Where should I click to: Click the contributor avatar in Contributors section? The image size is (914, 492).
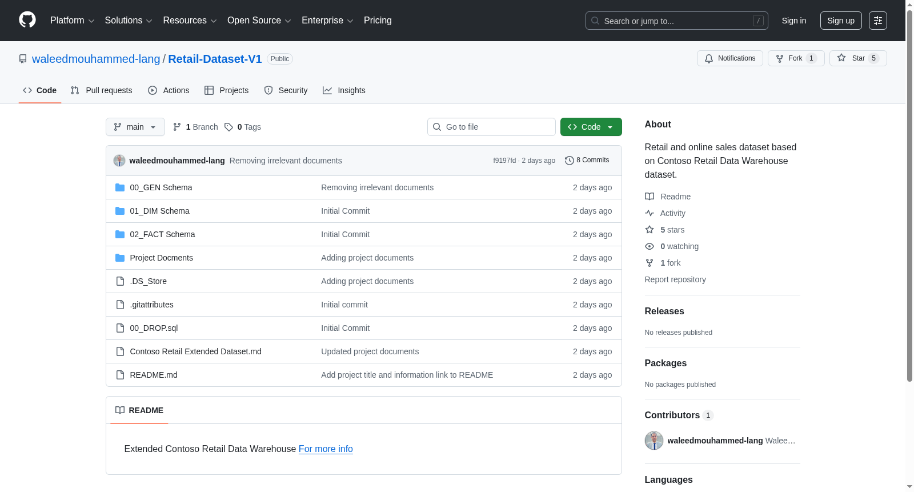point(654,441)
